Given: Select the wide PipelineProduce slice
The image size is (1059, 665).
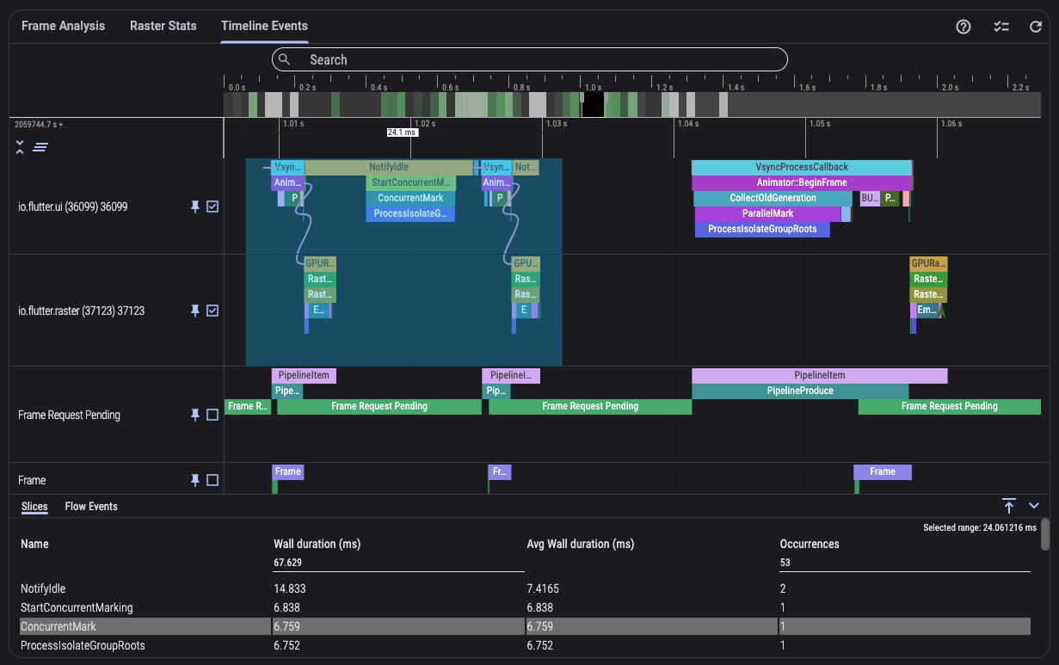Looking at the screenshot, I should [800, 391].
